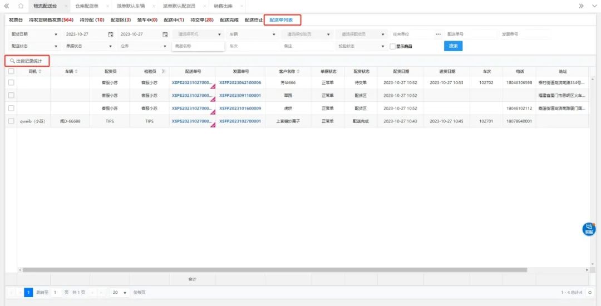Click the home icon in tab bar
Image resolution: width=601 pixels, height=306 pixels.
[21, 6]
